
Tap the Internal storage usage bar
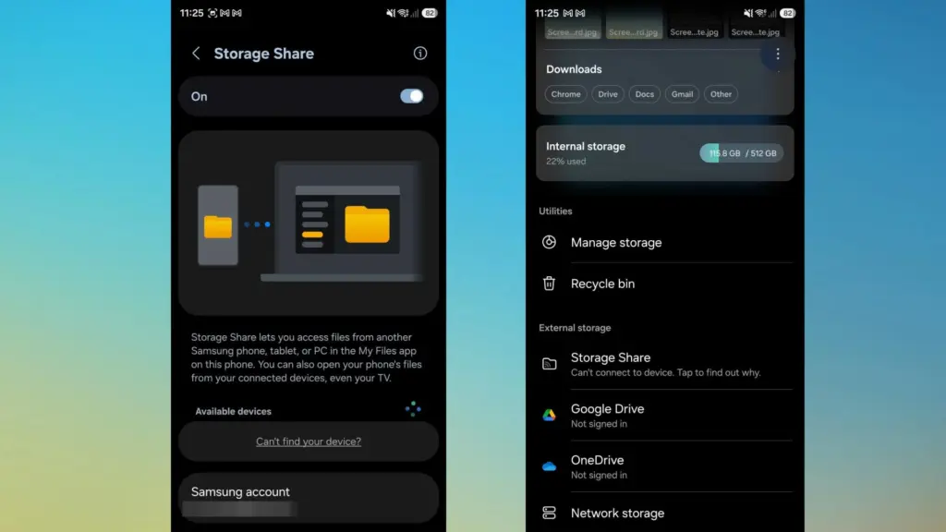(x=741, y=152)
